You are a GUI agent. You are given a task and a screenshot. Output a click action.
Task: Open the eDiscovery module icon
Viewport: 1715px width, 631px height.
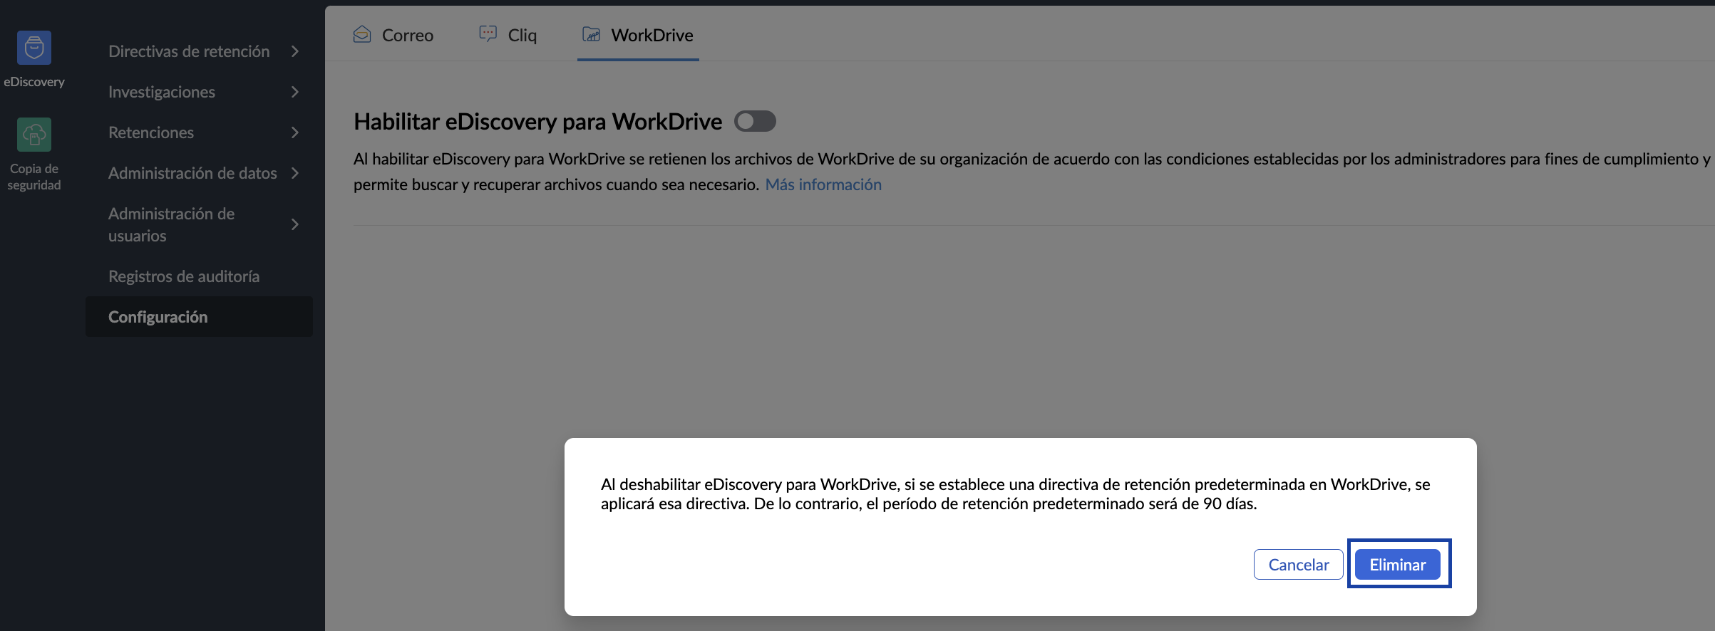click(34, 48)
